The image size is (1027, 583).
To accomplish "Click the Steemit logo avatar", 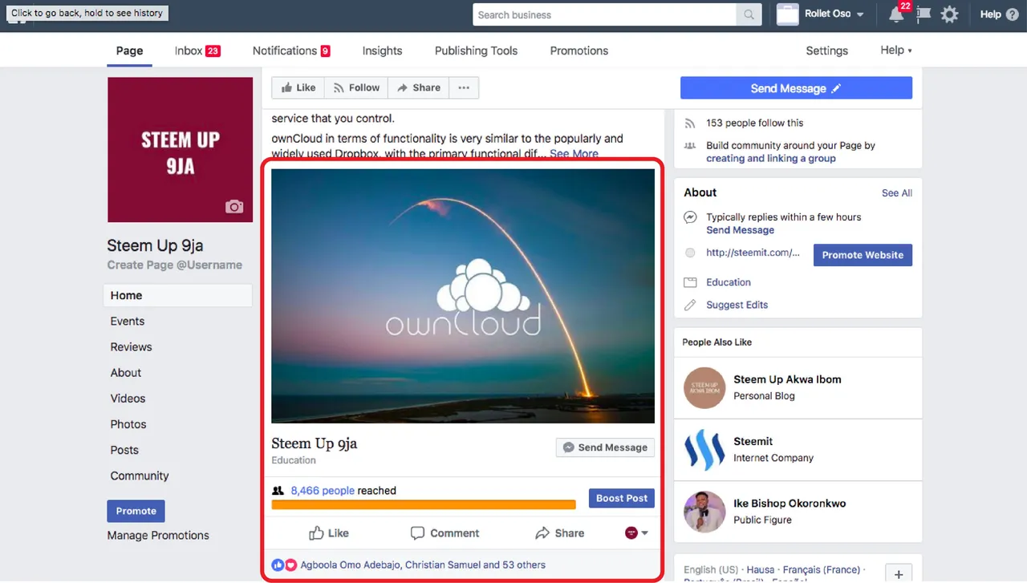I will click(x=704, y=450).
